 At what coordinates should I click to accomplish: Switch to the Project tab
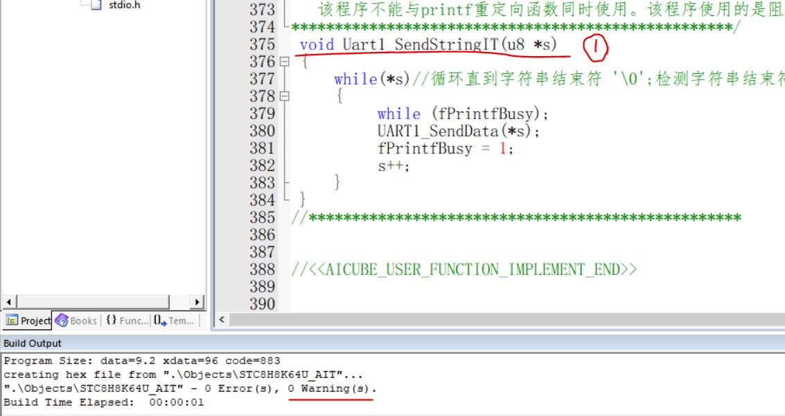point(28,320)
